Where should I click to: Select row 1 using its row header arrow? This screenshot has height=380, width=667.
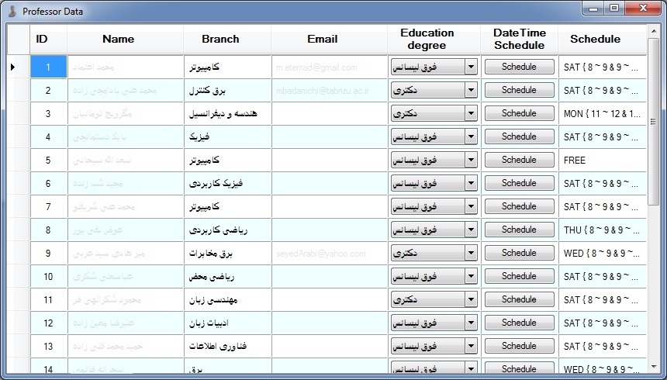coord(19,67)
